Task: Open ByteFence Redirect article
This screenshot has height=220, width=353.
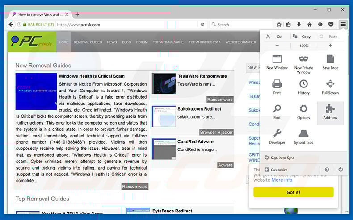Action: point(172,211)
